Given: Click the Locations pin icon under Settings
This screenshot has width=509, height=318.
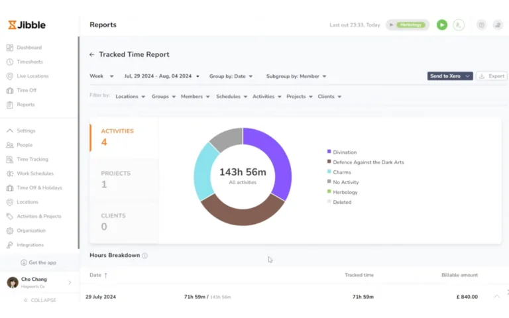Looking at the screenshot, I should [x=10, y=202].
